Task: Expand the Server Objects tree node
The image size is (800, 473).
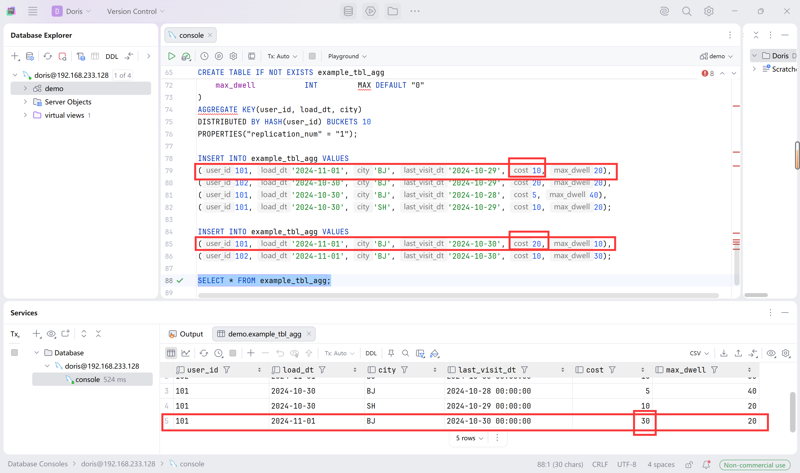Action: tap(26, 102)
